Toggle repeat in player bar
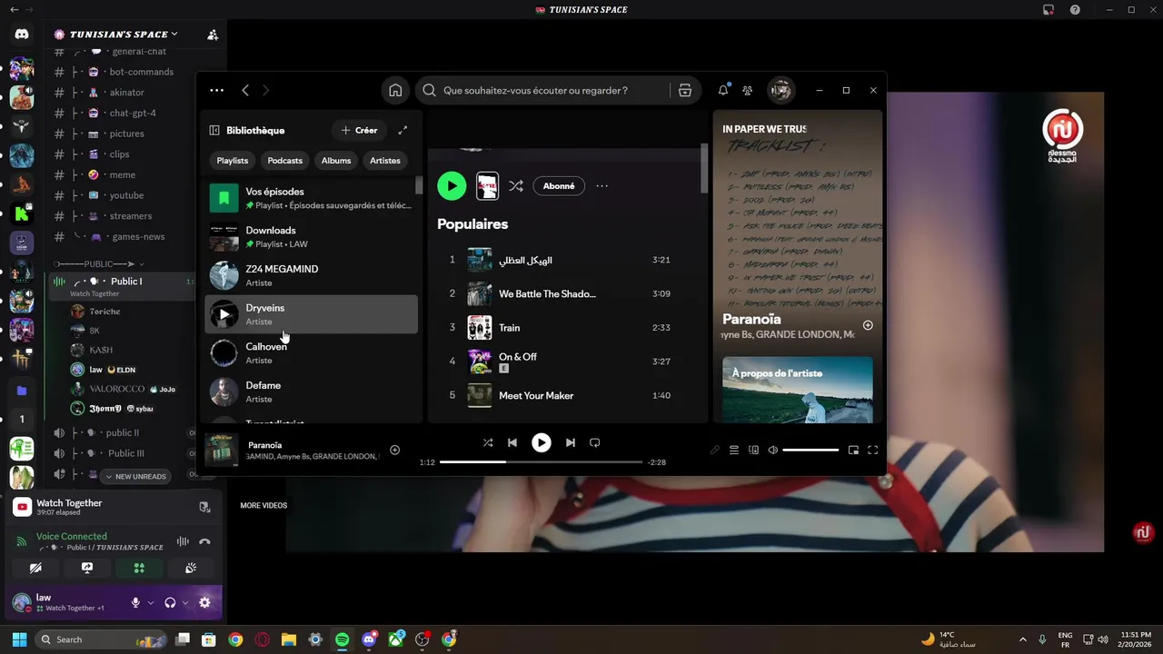Viewport: 1163px width, 654px height. [595, 442]
